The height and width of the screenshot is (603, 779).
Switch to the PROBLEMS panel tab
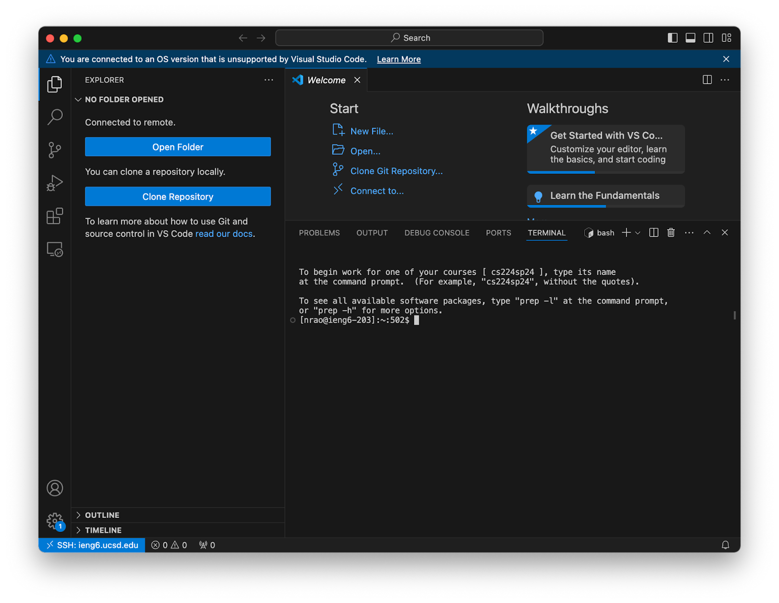(x=319, y=233)
